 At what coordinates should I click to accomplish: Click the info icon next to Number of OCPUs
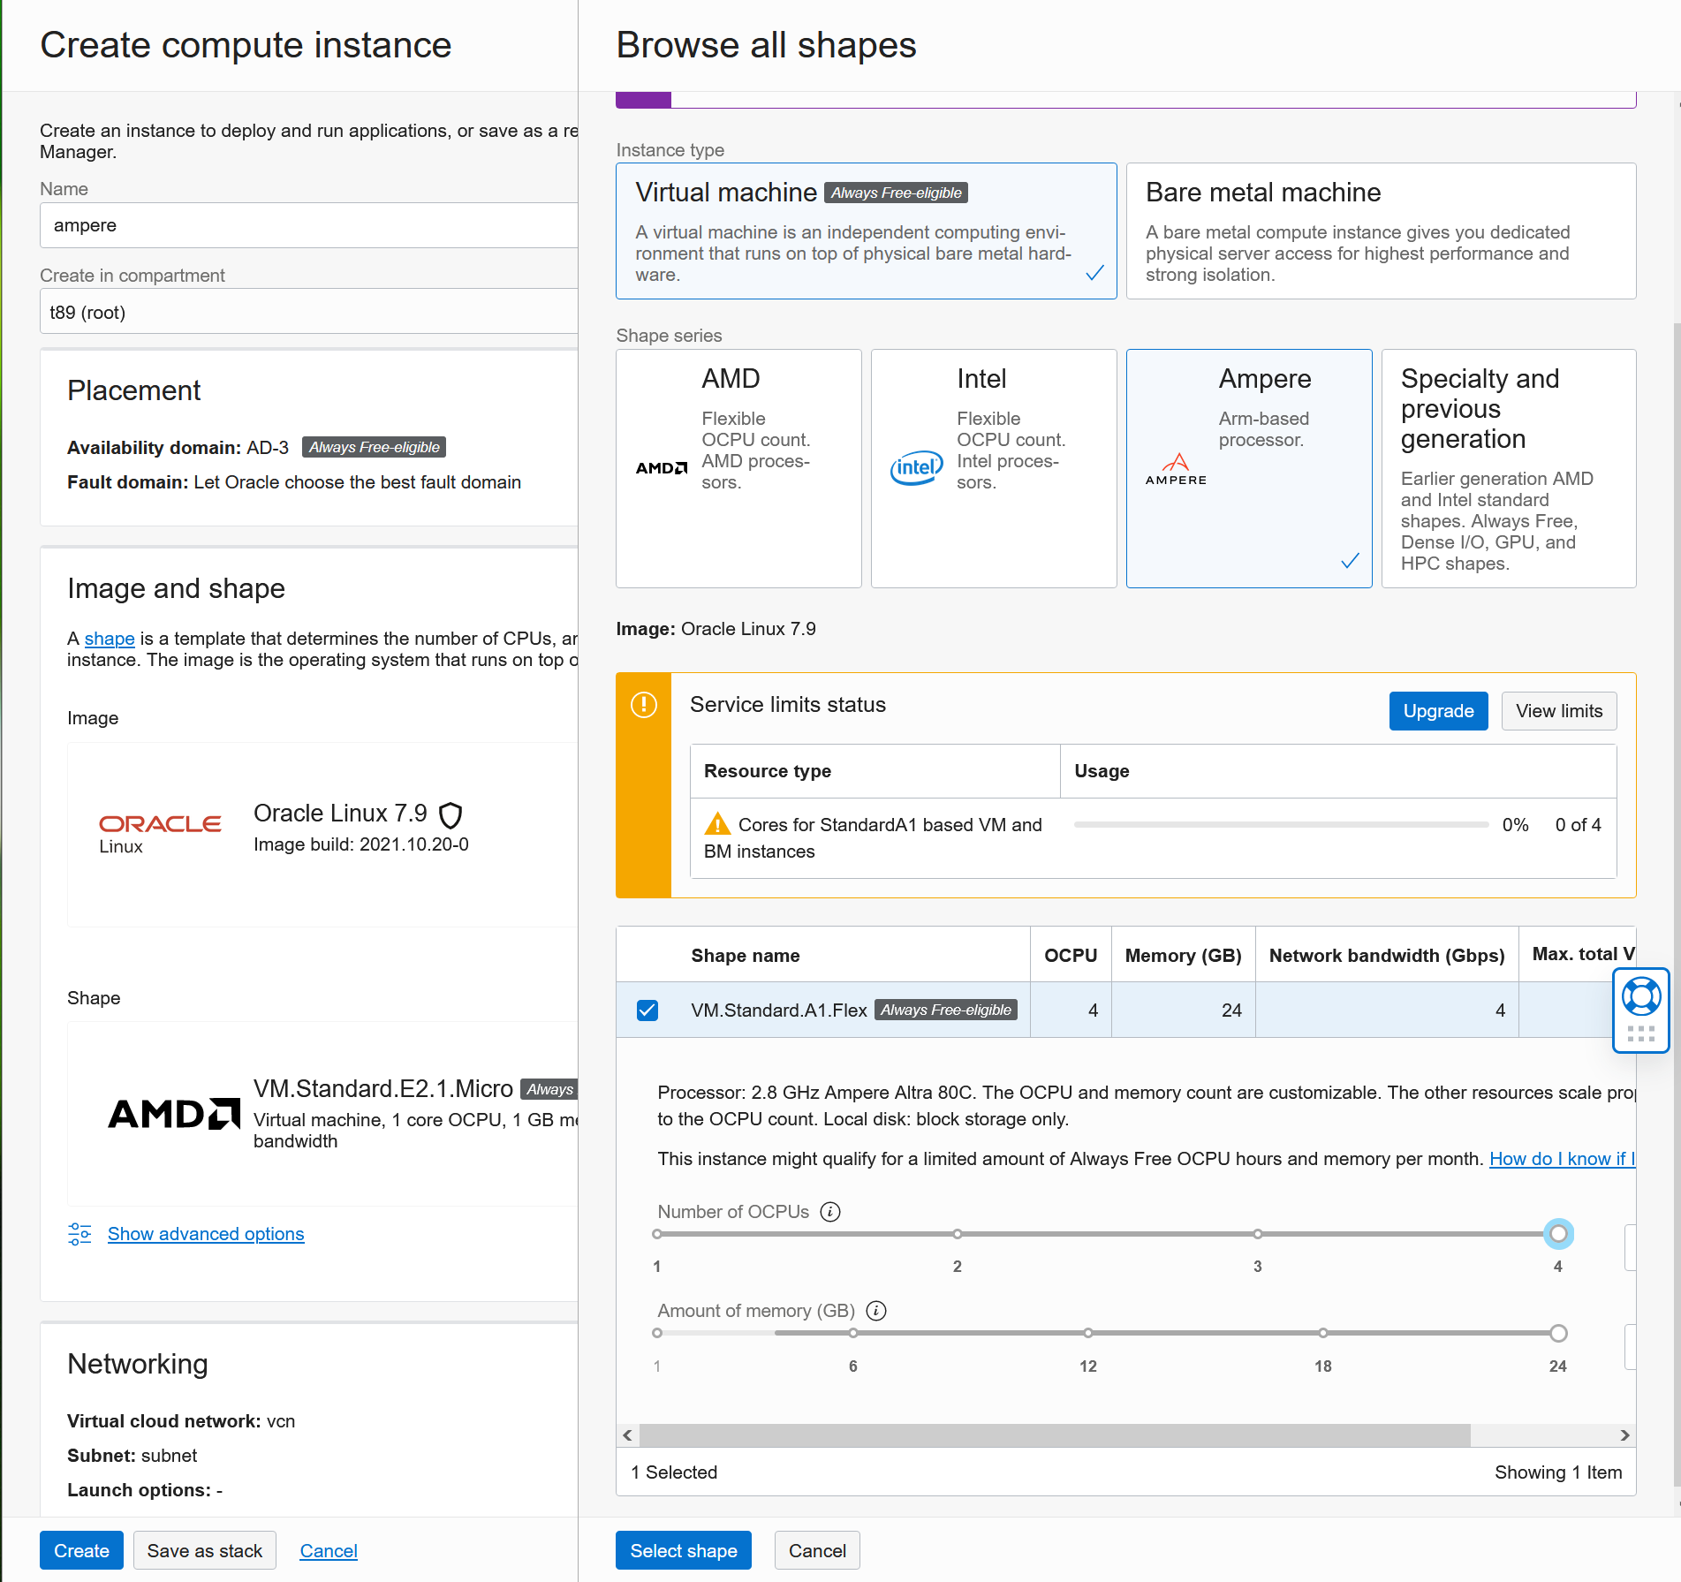[x=829, y=1212]
